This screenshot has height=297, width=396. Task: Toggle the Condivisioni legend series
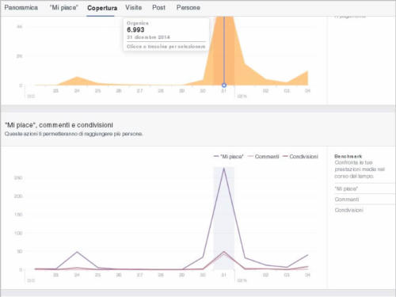(300, 157)
